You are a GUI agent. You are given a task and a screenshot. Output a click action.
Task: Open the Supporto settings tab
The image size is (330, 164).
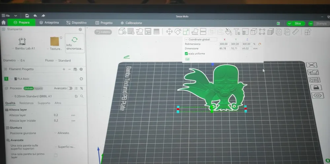[44, 103]
